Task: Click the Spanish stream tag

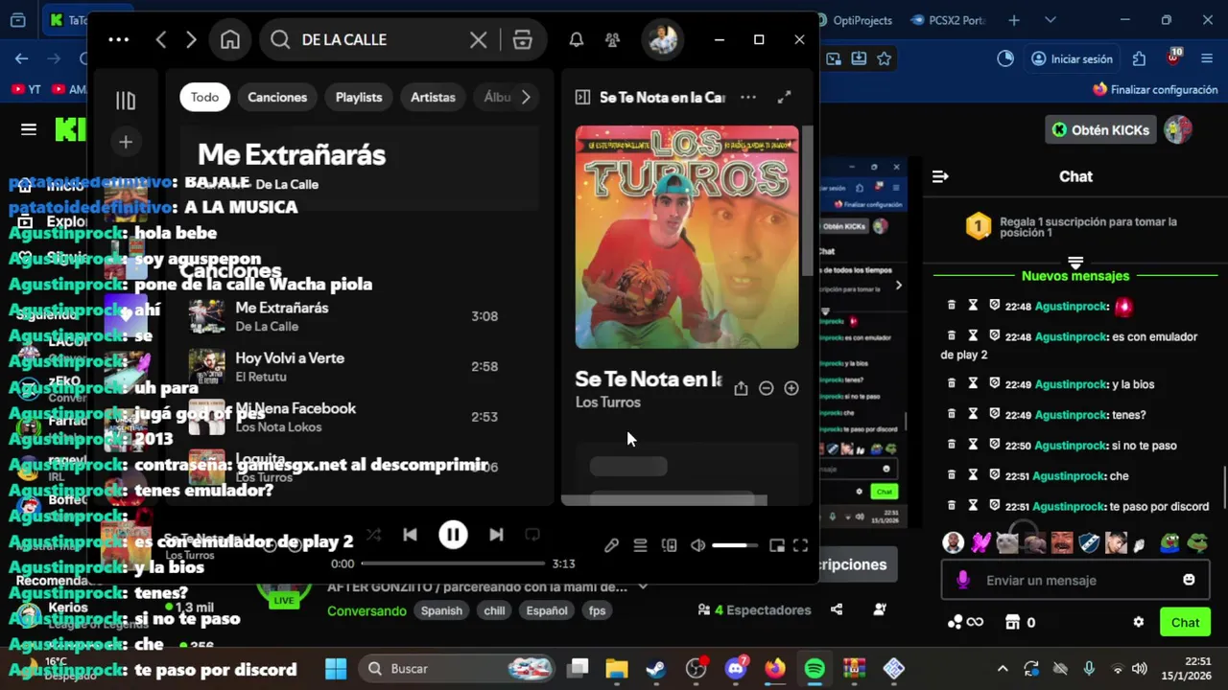Action: tap(441, 610)
